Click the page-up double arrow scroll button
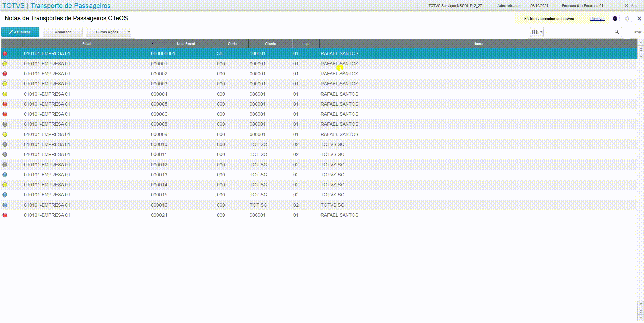The width and height of the screenshot is (644, 323). (x=641, y=49)
